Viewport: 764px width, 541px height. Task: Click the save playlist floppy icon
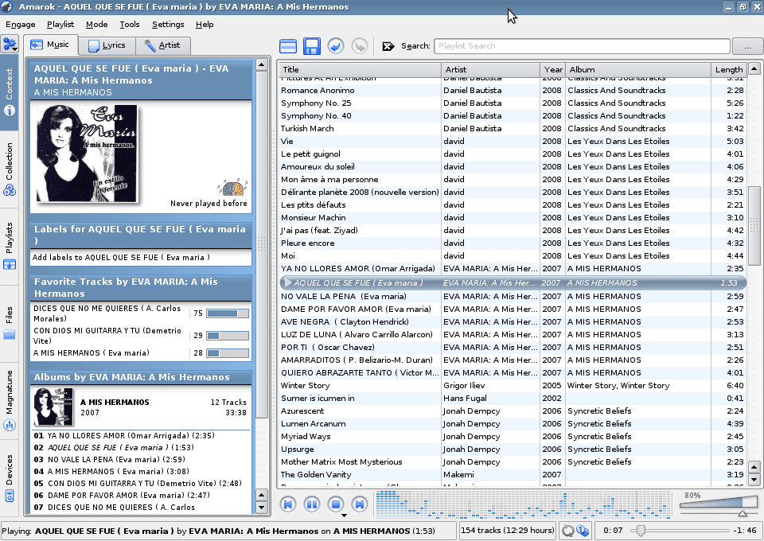(312, 46)
